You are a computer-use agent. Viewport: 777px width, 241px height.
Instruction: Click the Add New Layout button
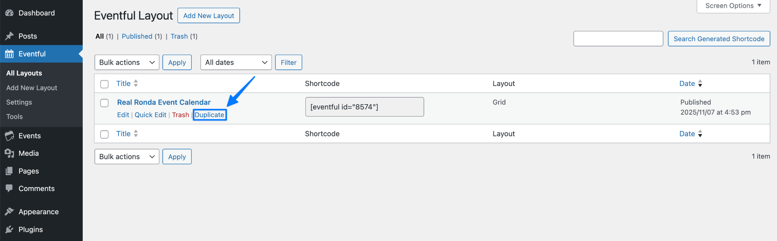[209, 15]
